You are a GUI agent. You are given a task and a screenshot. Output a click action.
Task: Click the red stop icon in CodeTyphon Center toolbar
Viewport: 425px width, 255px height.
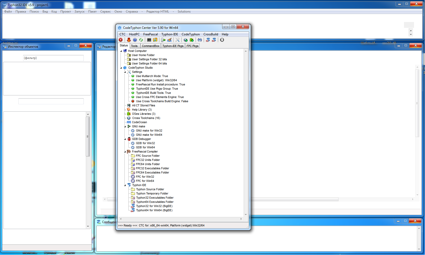tap(121, 40)
